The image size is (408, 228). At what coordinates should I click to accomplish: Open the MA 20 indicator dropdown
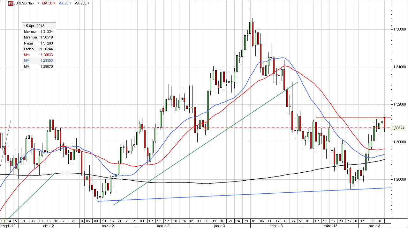click(71, 3)
